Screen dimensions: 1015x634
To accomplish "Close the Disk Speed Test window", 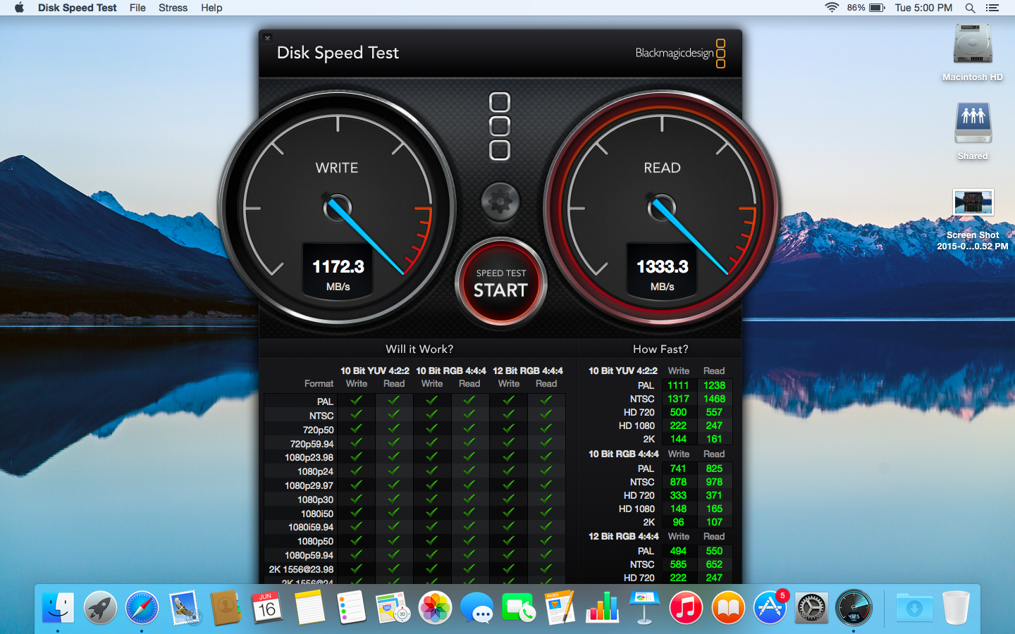I will coord(267,38).
